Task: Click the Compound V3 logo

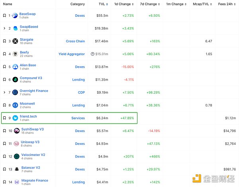Action: click(15, 80)
